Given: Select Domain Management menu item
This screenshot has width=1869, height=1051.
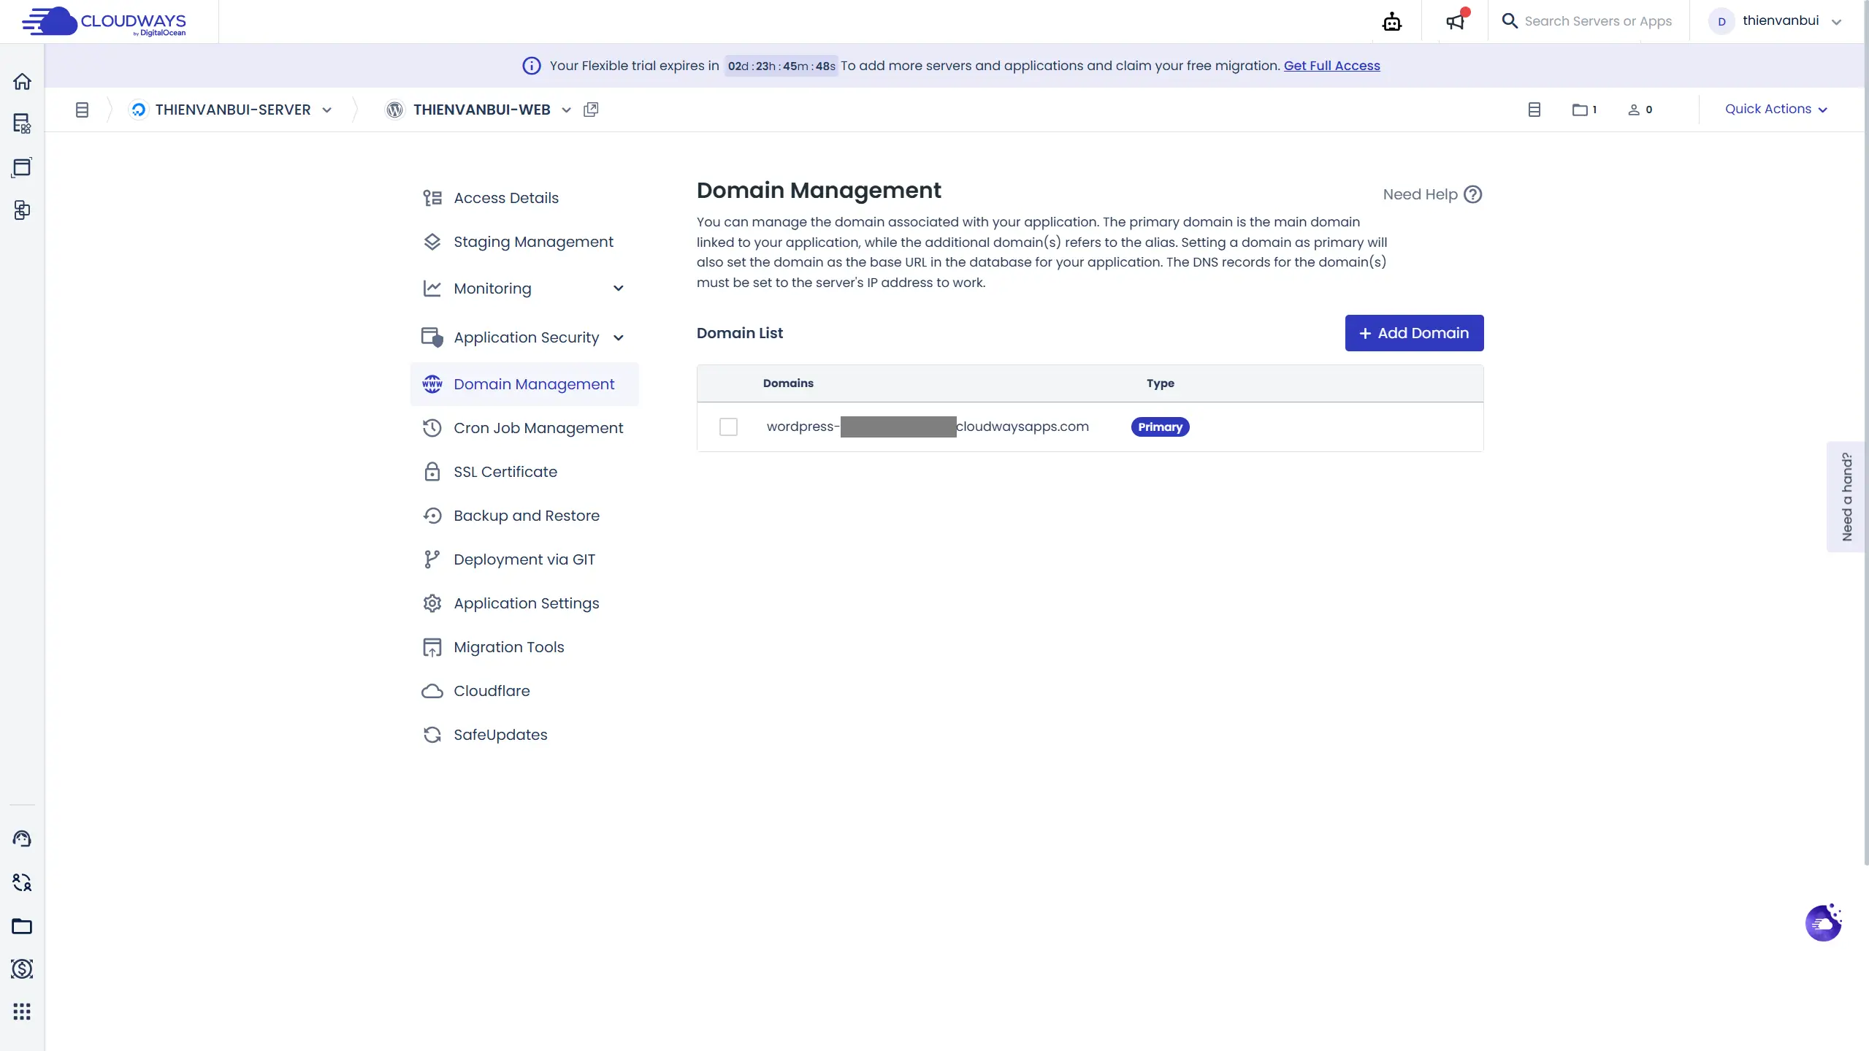Looking at the screenshot, I should coord(524,384).
